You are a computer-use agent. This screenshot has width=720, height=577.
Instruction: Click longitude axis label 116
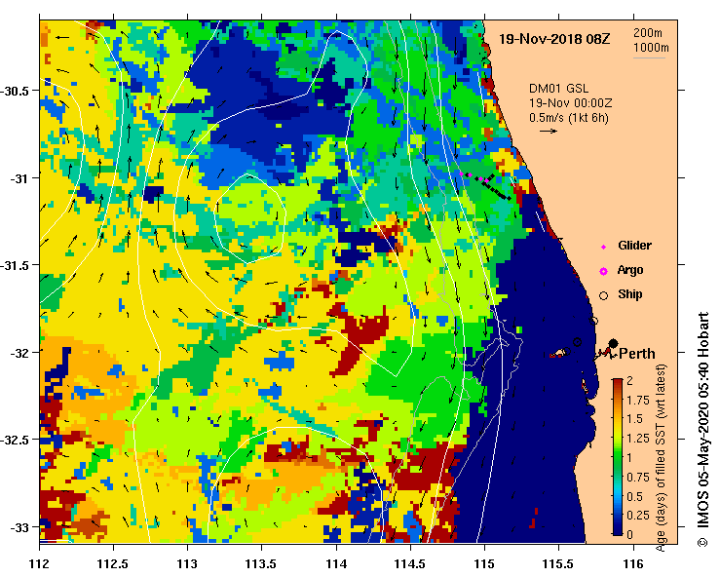click(x=633, y=564)
